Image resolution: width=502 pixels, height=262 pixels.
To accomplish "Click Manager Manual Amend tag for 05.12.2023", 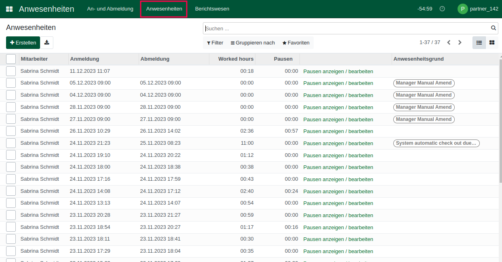I will coord(424,83).
